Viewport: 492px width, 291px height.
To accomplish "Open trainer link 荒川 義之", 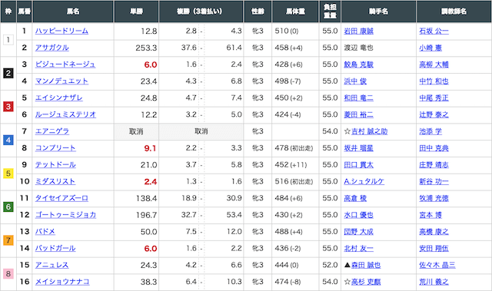I will (434, 282).
